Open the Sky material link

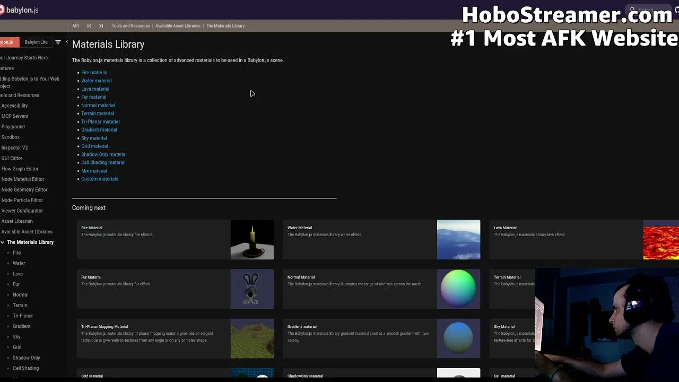94,138
